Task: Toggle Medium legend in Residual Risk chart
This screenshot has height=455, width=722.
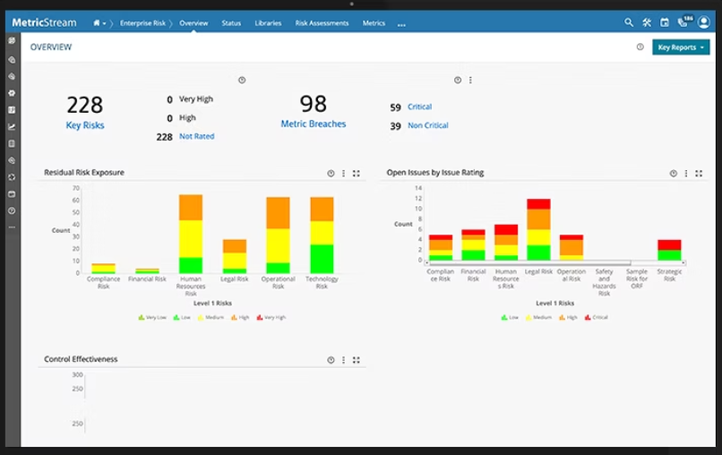Action: [213, 317]
